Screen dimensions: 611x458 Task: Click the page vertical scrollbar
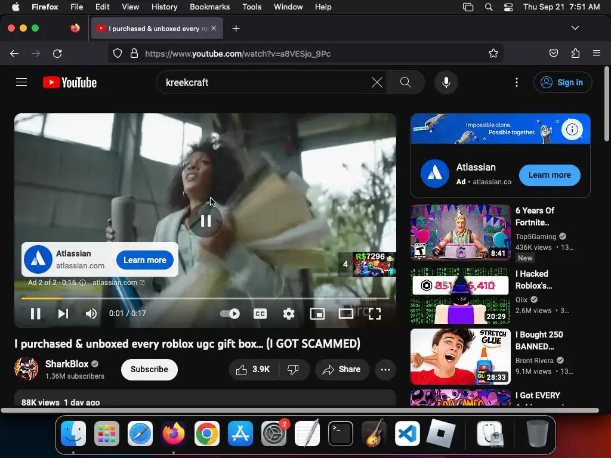[607, 104]
